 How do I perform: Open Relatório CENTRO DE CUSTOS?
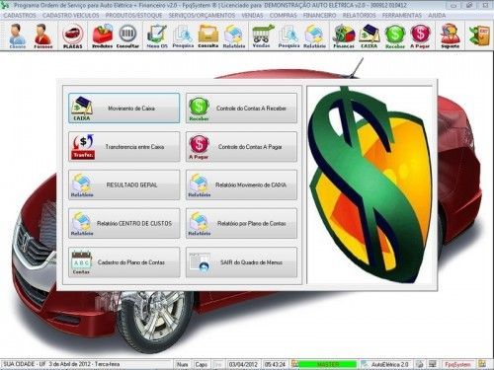pyautogui.click(x=124, y=224)
